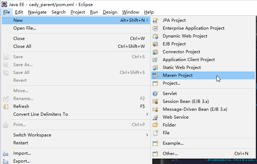Open the Help menu
Screen dimensions: 257x164
click(149, 12)
